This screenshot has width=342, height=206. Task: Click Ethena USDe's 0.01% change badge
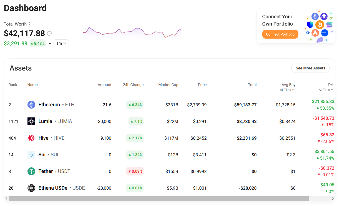pos(135,188)
